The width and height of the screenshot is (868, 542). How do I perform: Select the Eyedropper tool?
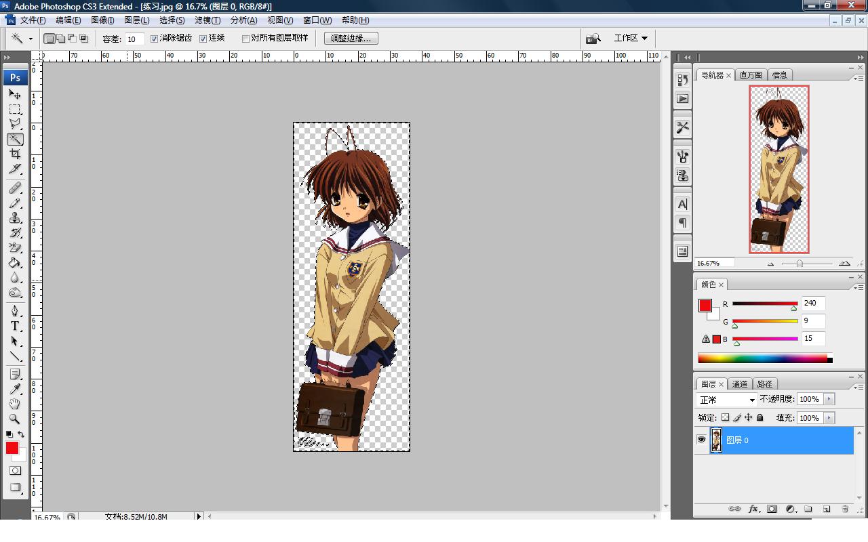[x=15, y=389]
